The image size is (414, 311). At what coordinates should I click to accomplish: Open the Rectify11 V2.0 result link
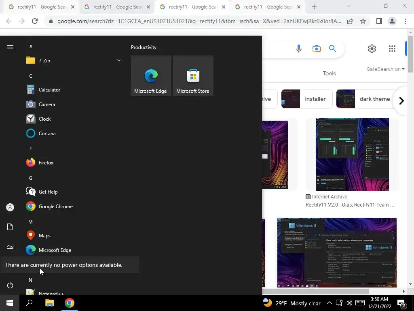pos(350,204)
